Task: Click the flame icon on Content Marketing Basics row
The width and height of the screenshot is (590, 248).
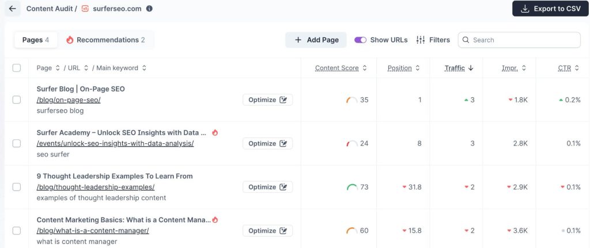Action: click(x=215, y=220)
